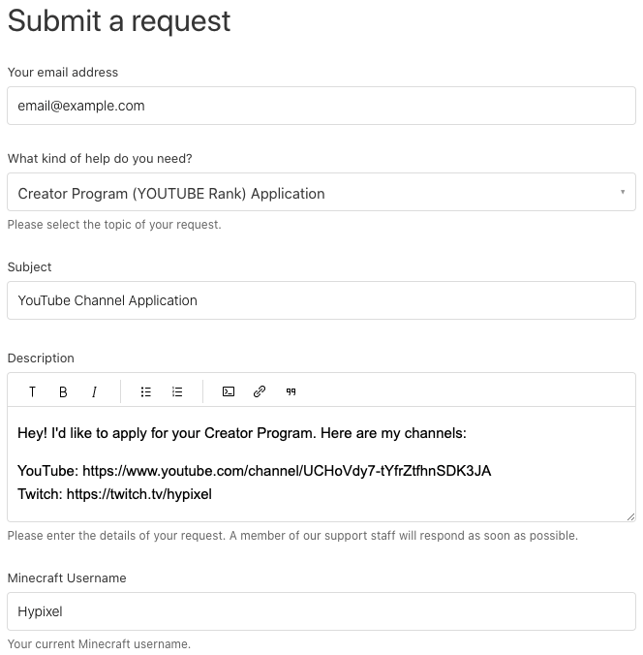The height and width of the screenshot is (655, 643).
Task: Insert a block quote
Action: [x=291, y=391]
